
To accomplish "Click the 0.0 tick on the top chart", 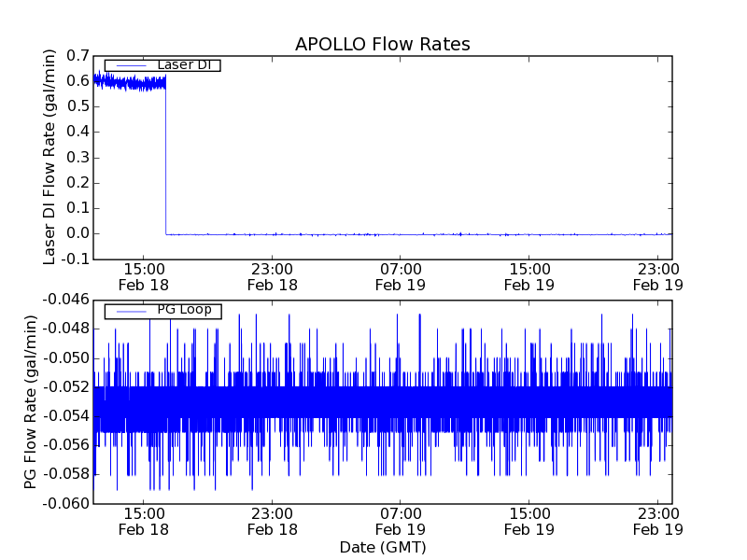I will coord(78,234).
